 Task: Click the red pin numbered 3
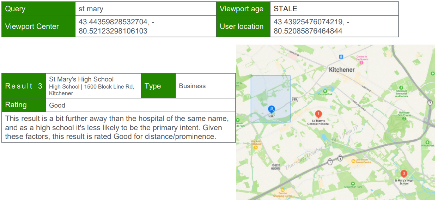(x=404, y=174)
